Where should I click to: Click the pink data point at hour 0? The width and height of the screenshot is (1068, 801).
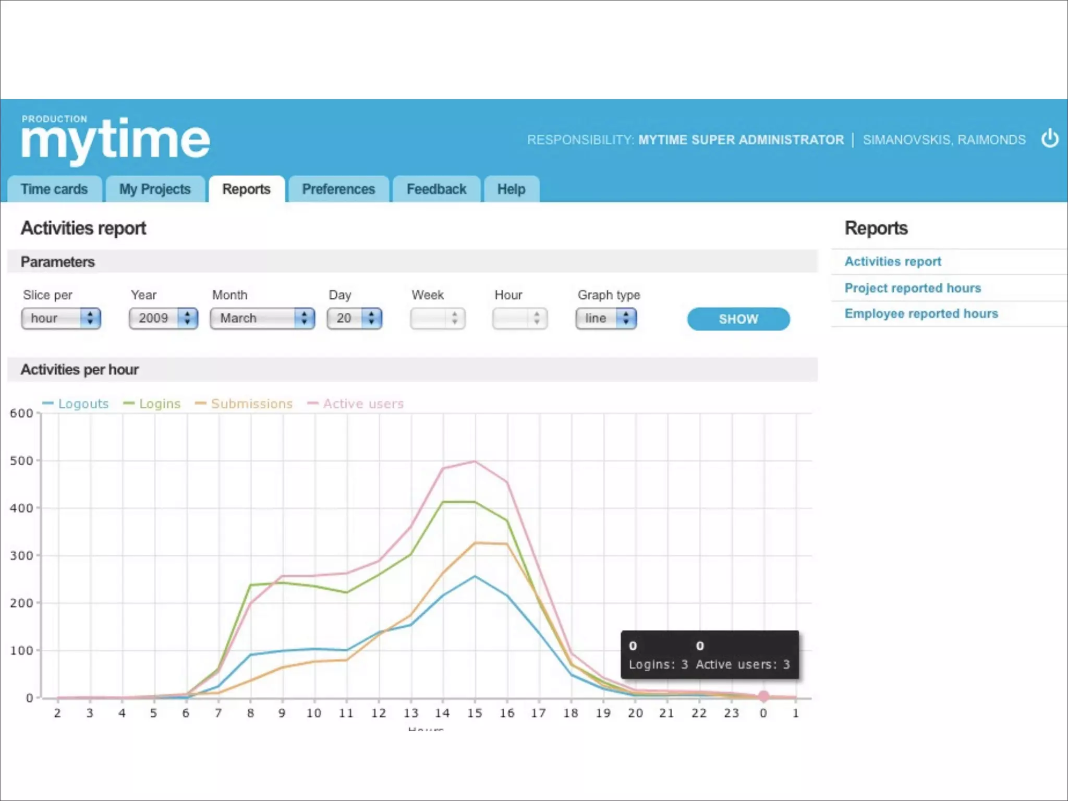tap(763, 696)
